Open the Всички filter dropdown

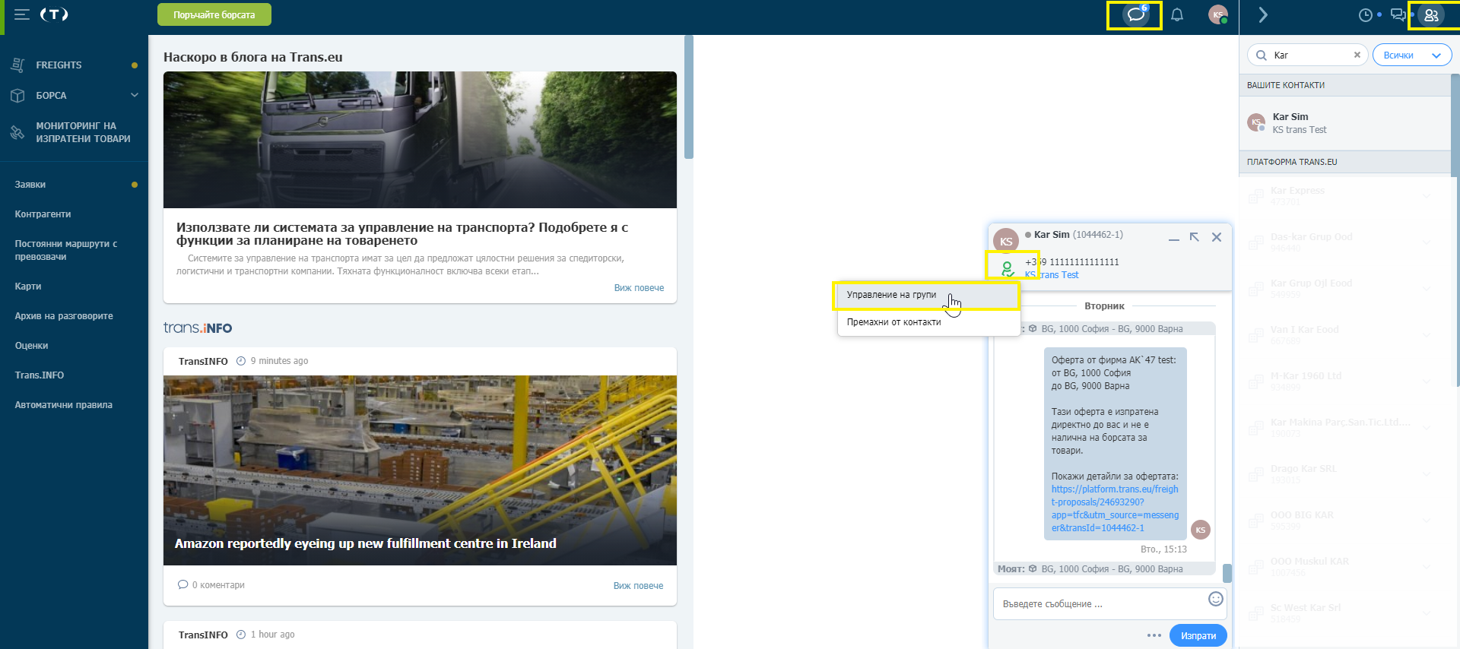click(1412, 55)
